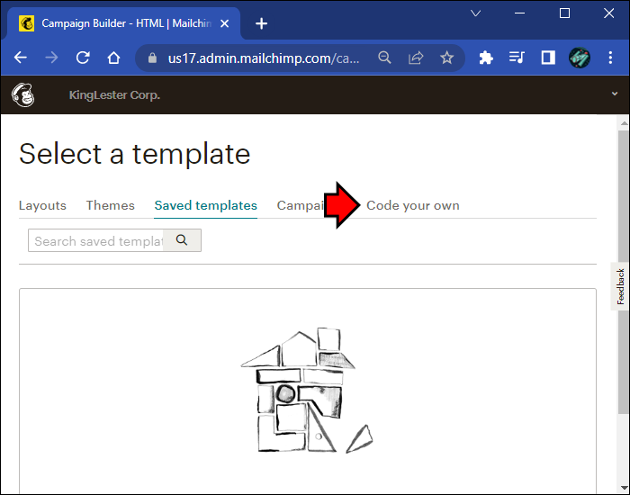630x495 pixels.
Task: Go to browser home page
Action: coord(113,58)
